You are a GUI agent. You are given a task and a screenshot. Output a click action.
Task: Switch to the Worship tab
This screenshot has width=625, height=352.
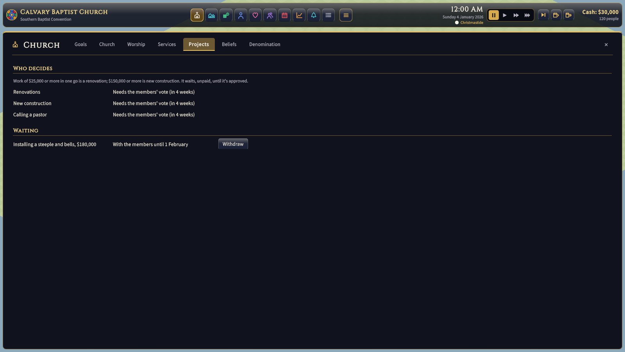click(x=136, y=44)
